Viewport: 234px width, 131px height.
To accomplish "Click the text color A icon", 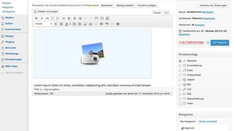I will [x=67, y=24].
